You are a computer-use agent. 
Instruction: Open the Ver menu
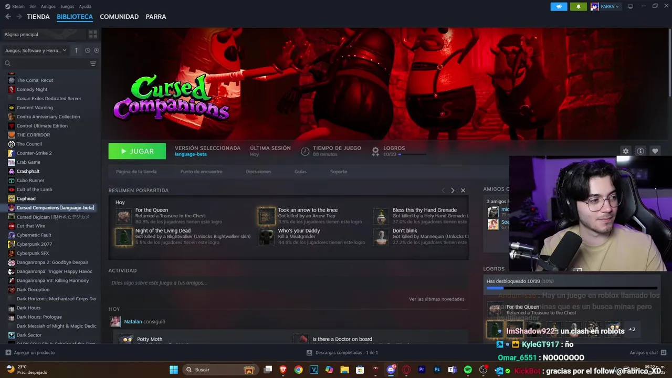tap(33, 6)
